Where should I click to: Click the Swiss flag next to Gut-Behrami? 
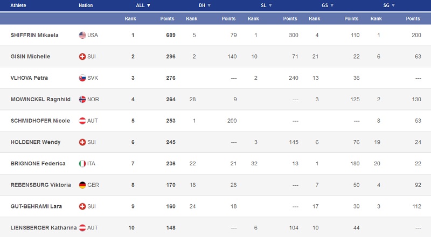[82, 206]
